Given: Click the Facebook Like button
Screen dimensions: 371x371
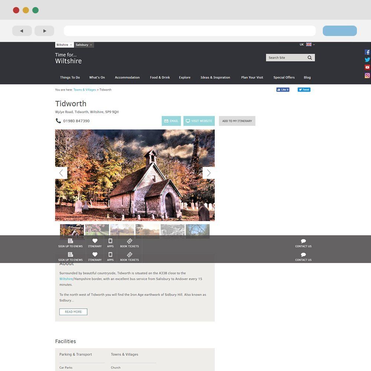Looking at the screenshot, I should pos(283,90).
